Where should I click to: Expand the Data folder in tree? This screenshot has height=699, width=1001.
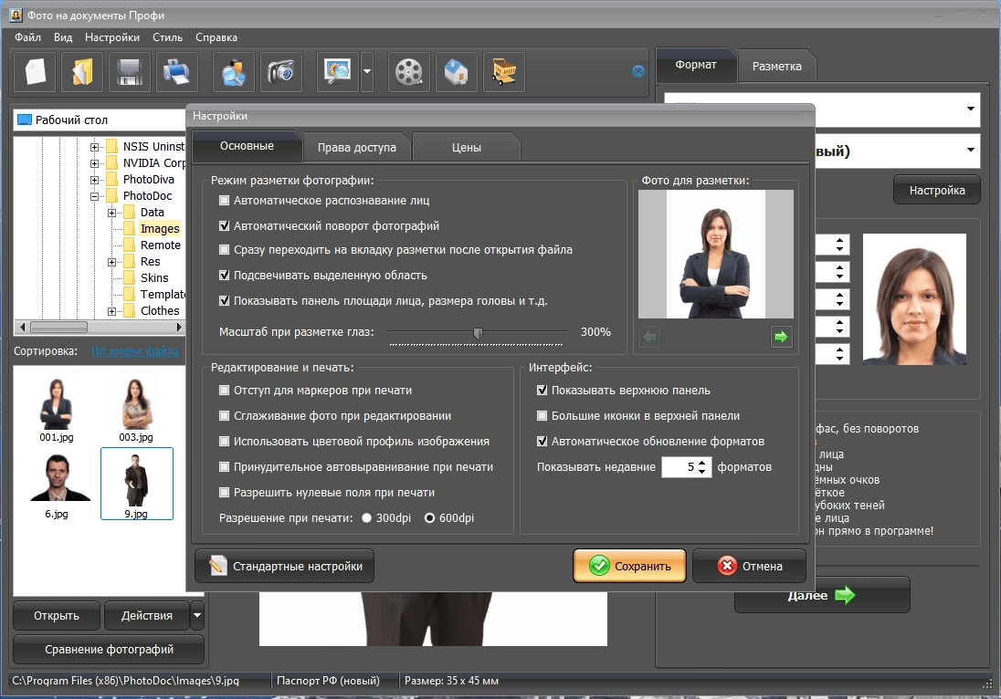tap(111, 213)
